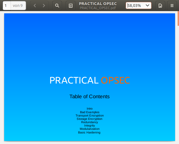Open the annotations notepad button
This screenshot has width=179, height=144.
pos(71,6)
